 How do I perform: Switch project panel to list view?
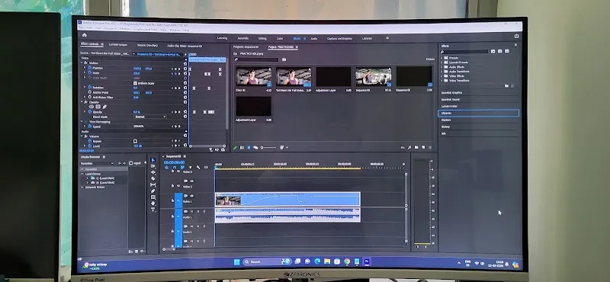pos(242,147)
